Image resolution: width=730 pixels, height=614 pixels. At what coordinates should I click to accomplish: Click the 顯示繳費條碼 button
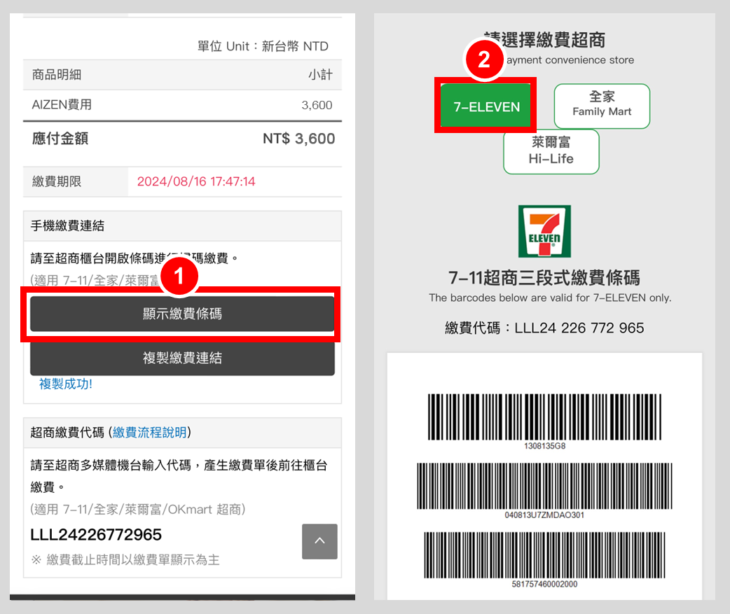182,314
